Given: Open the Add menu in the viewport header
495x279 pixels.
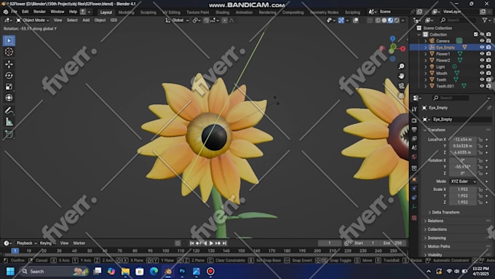Looking at the screenshot, I should tap(86, 20).
